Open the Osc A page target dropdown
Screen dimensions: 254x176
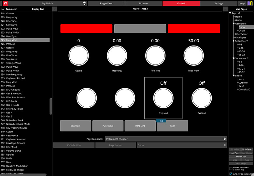pos(182,145)
